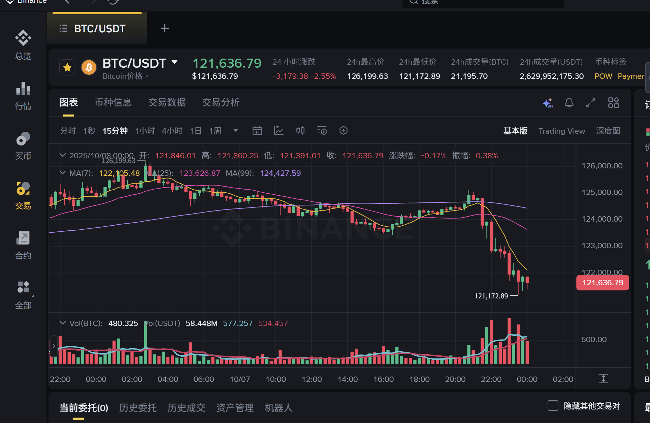Open the layout grid icon
Viewport: 650px width, 423px height.
click(x=613, y=103)
